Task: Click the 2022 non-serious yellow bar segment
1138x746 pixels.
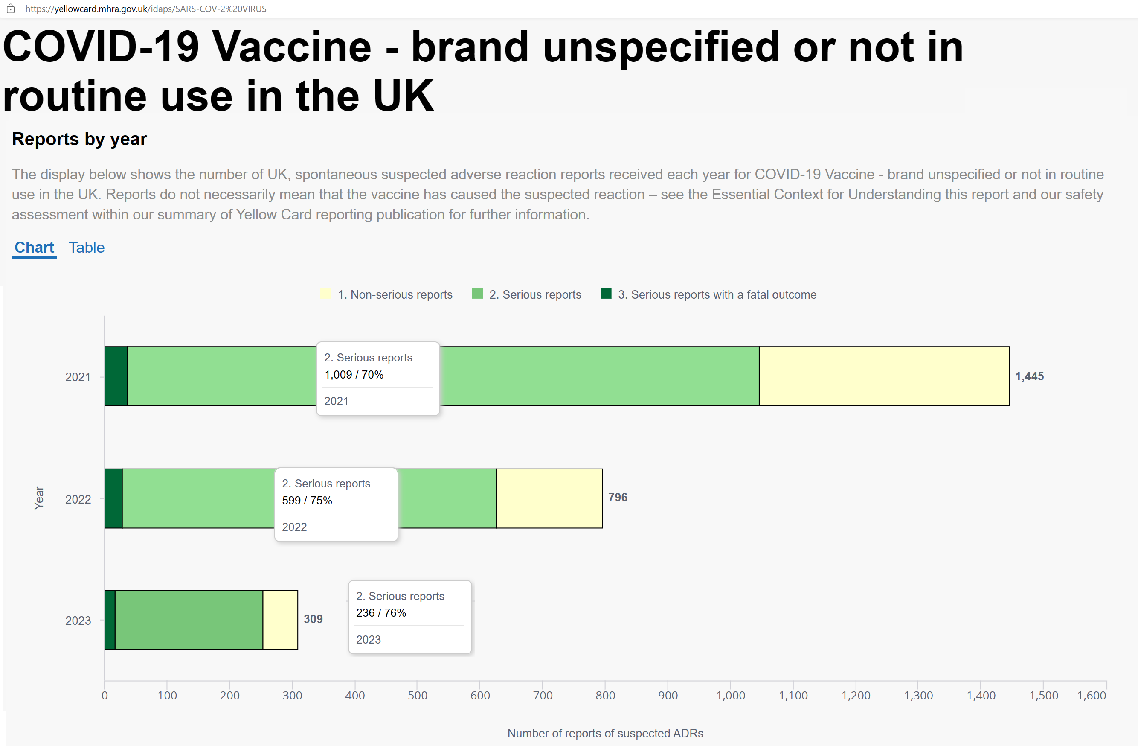Action: (549, 498)
